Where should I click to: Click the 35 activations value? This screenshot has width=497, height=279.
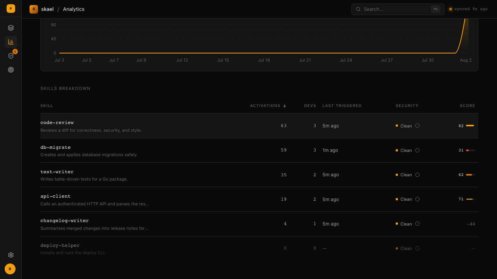point(284,175)
